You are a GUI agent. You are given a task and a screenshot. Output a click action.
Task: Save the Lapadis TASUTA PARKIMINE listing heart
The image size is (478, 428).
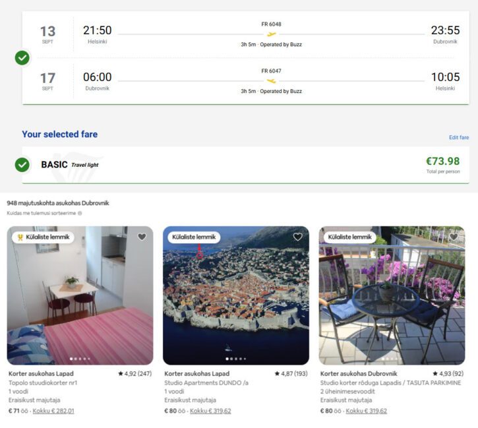pos(454,237)
